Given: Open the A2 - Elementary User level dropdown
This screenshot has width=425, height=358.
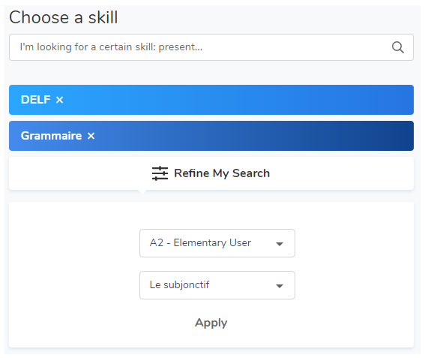Looking at the screenshot, I should (x=217, y=243).
